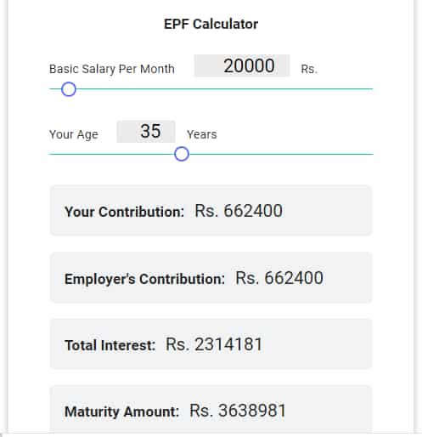
Task: Click the EPF Calculator heading
Action: pyautogui.click(x=211, y=24)
